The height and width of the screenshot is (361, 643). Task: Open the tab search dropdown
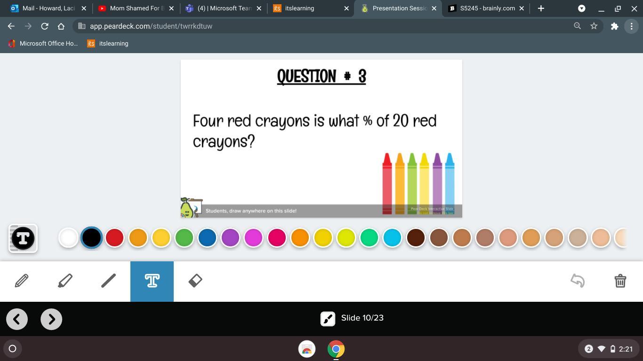click(x=582, y=8)
